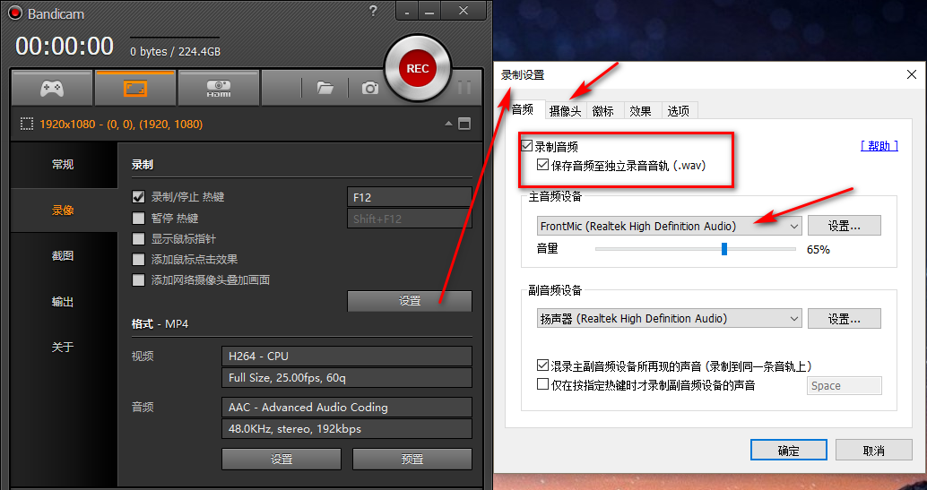Click the Shift+F12 hotkey field
Screen dimensions: 927x490
pos(409,219)
